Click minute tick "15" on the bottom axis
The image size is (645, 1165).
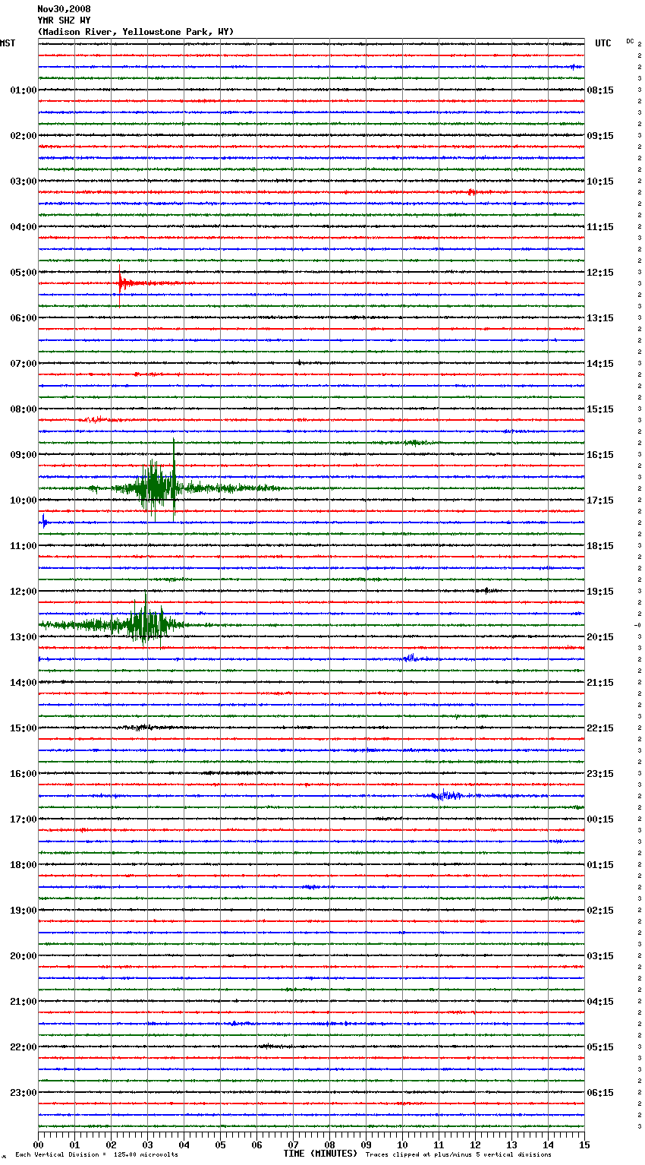tap(584, 1145)
